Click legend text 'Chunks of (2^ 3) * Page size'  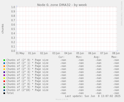[27, 69]
